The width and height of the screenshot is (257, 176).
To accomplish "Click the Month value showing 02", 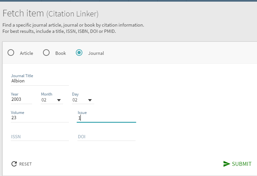I will pos(44,100).
